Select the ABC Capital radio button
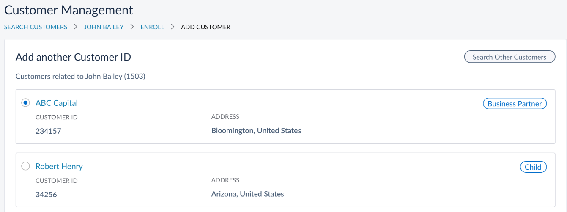This screenshot has height=212, width=567. tap(26, 103)
